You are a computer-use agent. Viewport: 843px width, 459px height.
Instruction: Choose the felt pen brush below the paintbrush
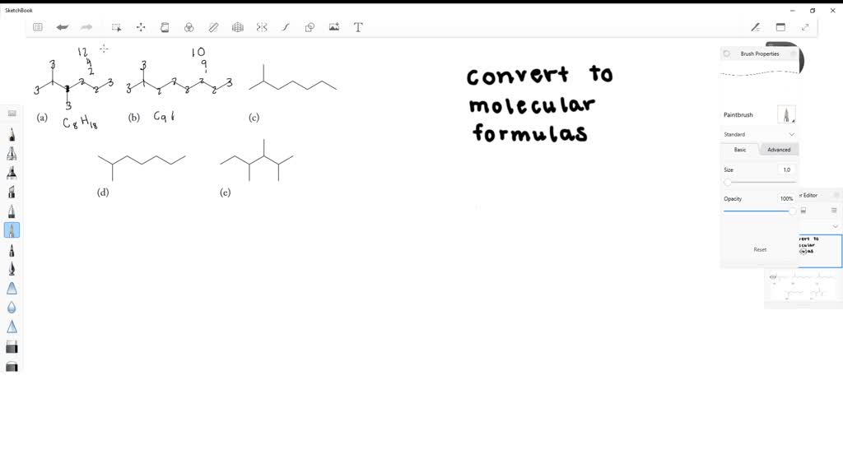(x=12, y=250)
